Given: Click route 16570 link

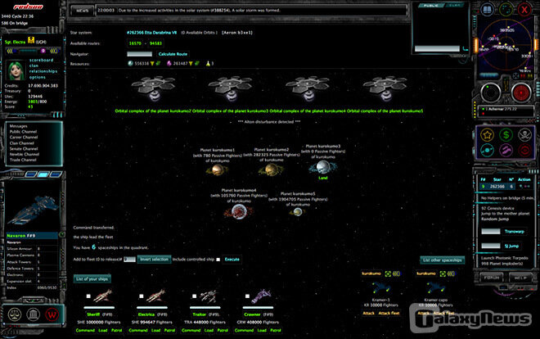Looking at the screenshot, I should (135, 43).
